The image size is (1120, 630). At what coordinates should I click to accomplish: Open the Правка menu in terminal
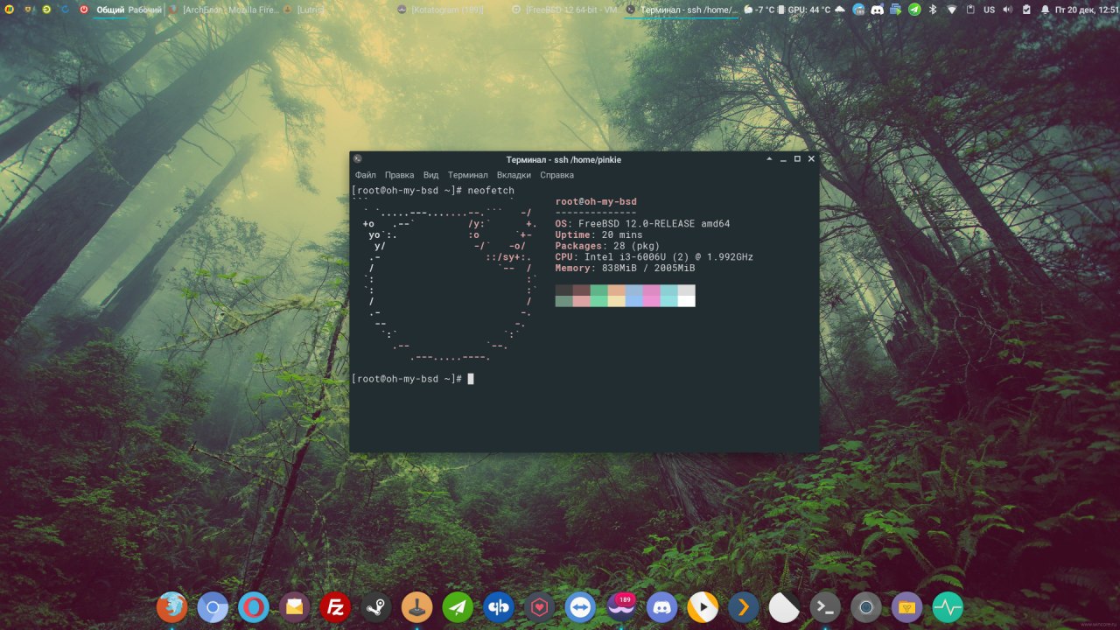pyautogui.click(x=399, y=175)
